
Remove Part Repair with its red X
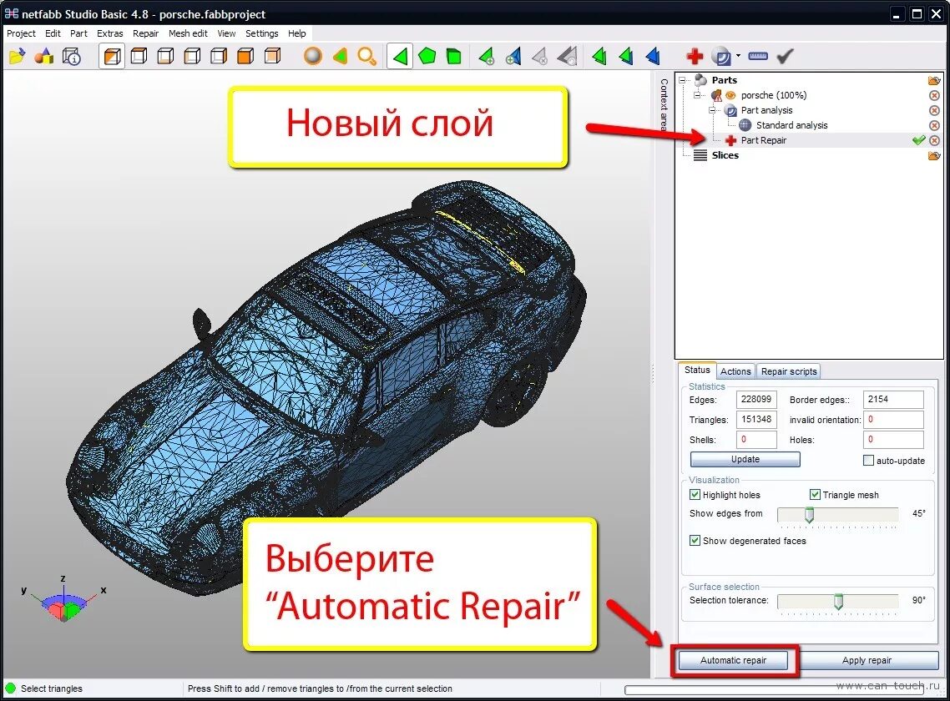934,140
